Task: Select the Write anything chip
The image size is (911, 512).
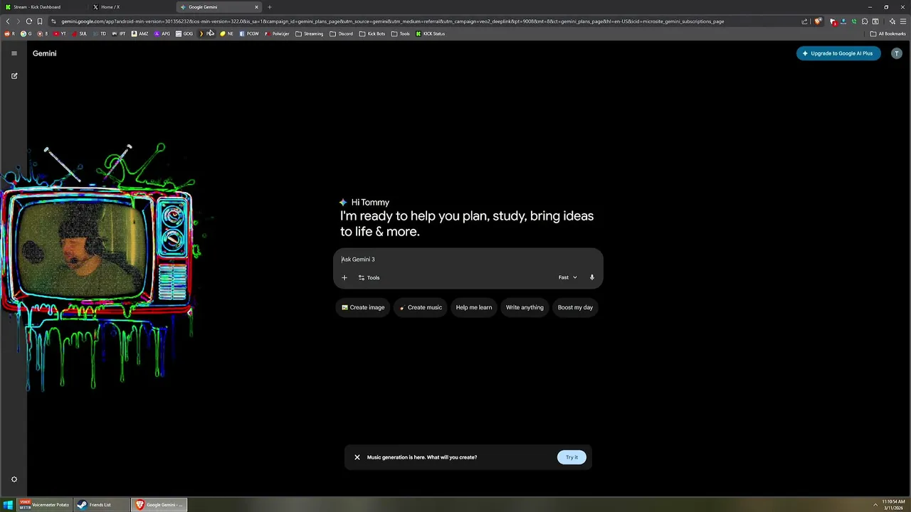Action: pyautogui.click(x=525, y=307)
